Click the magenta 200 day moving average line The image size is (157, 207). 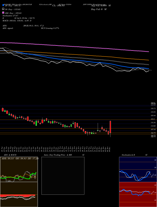click(74, 46)
